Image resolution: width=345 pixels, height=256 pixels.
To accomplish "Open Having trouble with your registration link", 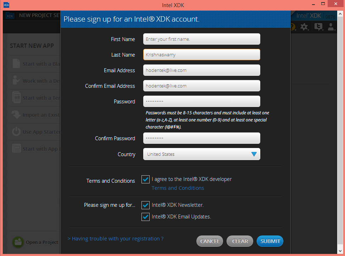I will click(x=116, y=239).
